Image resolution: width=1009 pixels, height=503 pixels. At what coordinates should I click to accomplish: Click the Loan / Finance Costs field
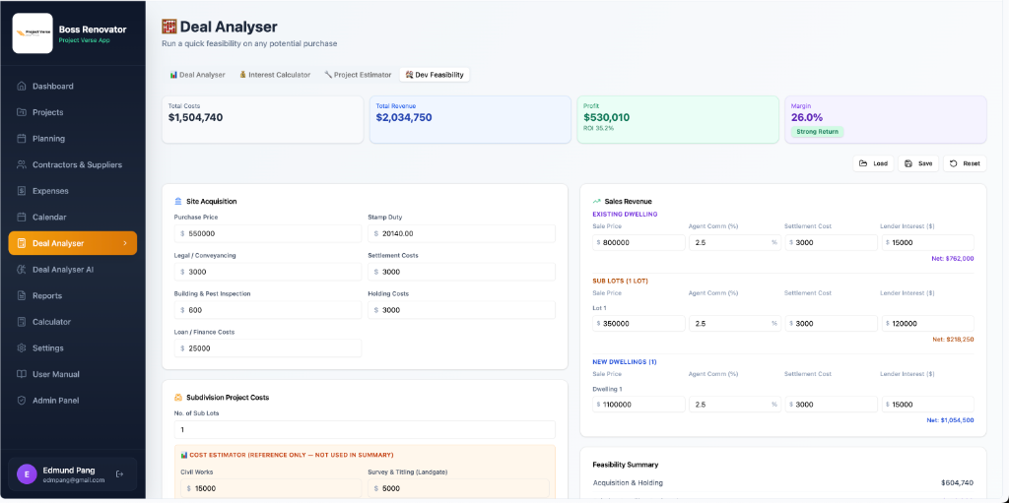point(268,348)
